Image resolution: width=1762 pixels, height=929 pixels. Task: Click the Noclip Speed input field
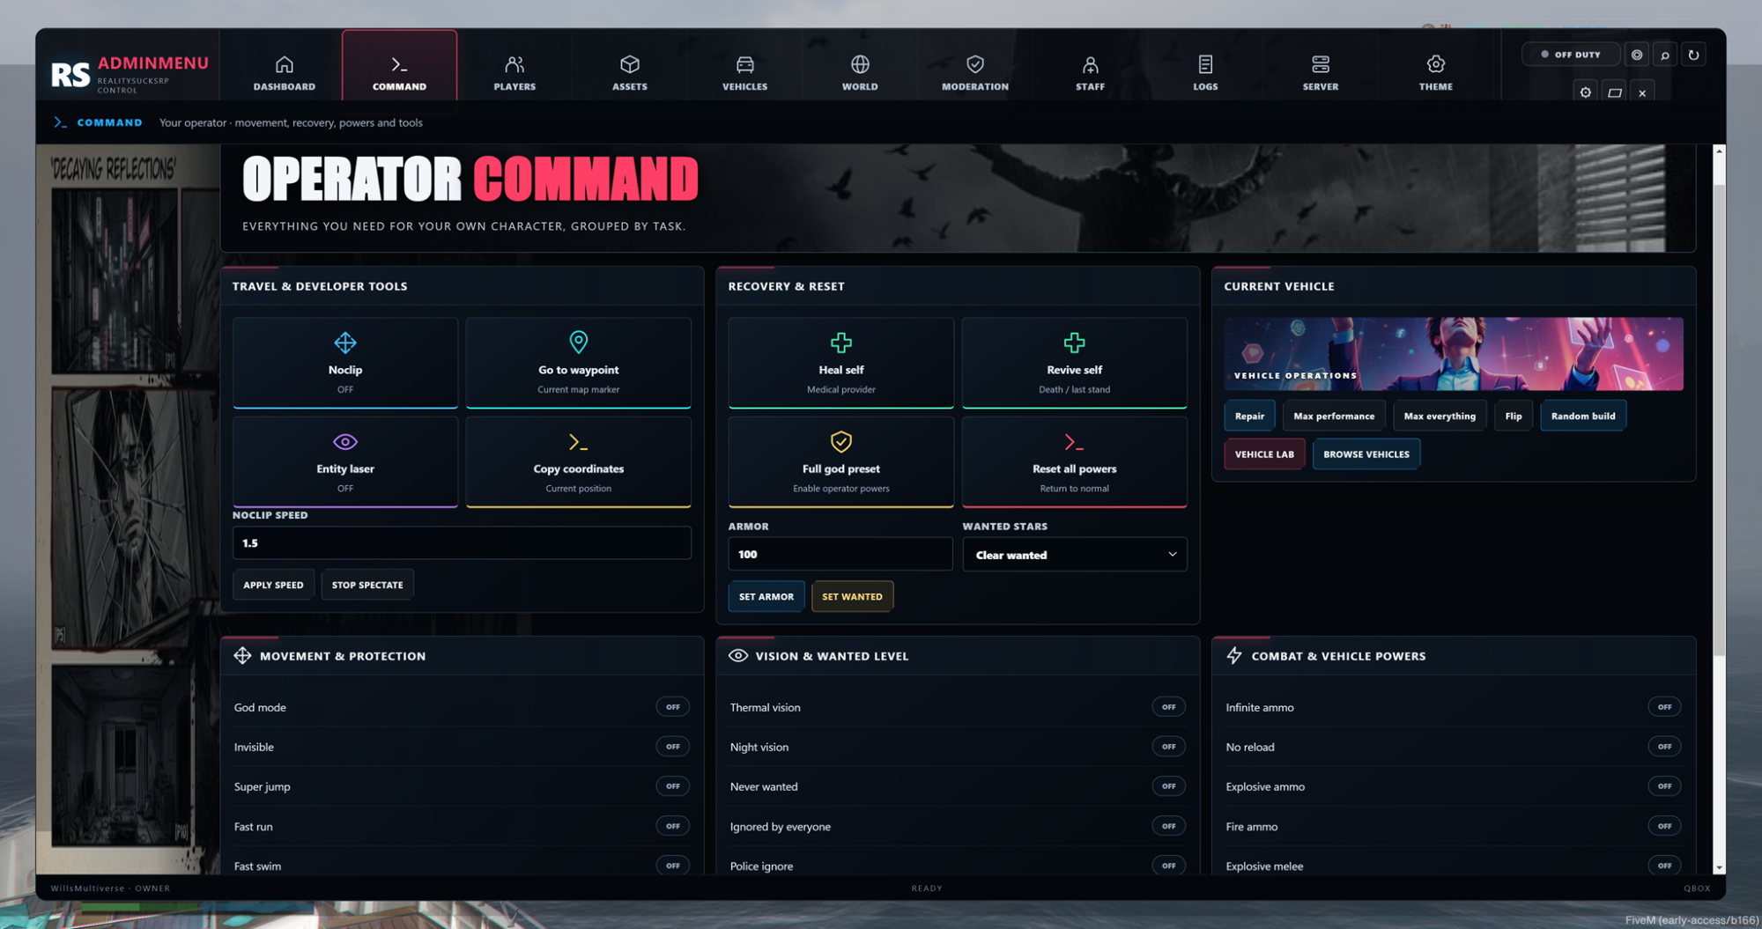coord(462,543)
